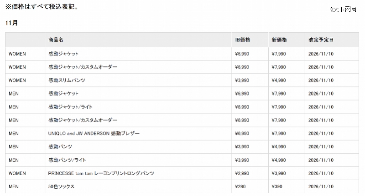Click the 新価格 column header
The image size is (365, 196).
point(279,40)
